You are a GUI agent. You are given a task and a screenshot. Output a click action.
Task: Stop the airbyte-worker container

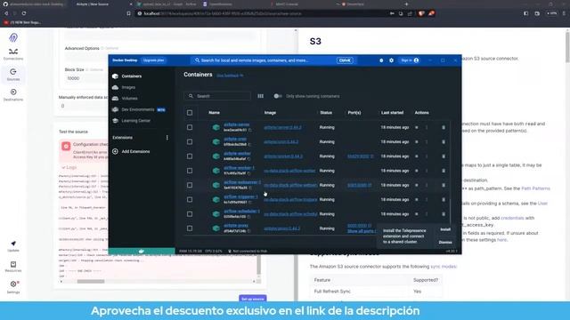[x=417, y=156]
